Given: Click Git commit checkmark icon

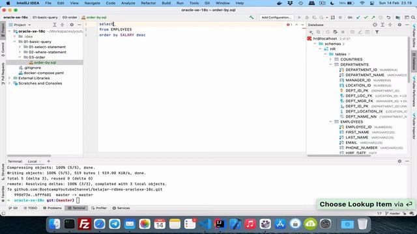Looking at the screenshot, I should 366,18.
